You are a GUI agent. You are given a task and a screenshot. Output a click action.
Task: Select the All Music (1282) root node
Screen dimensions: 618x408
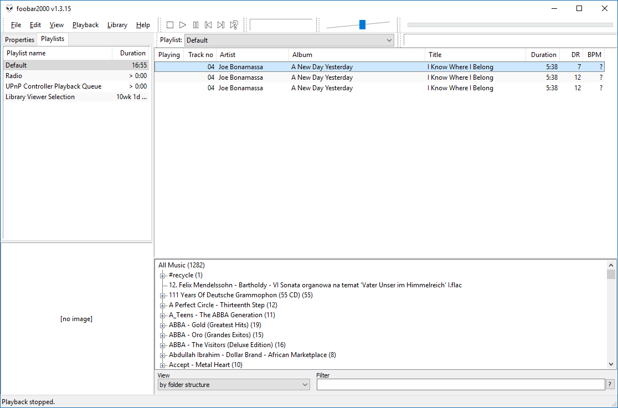(182, 265)
